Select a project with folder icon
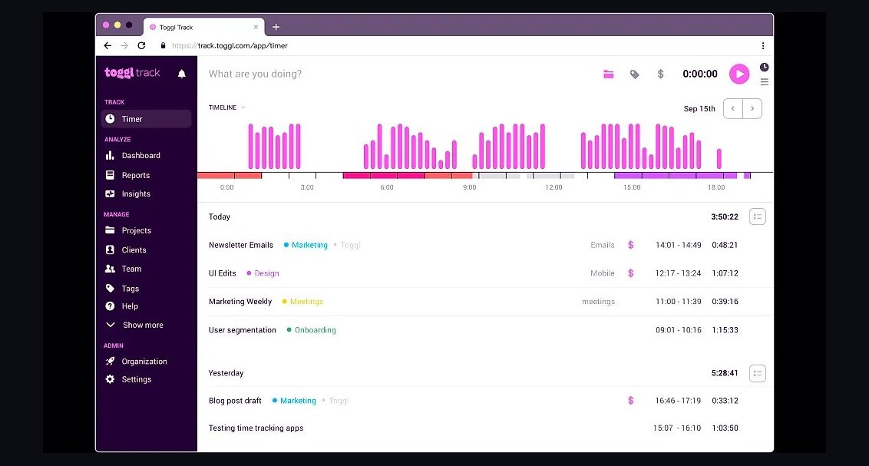 [x=609, y=74]
